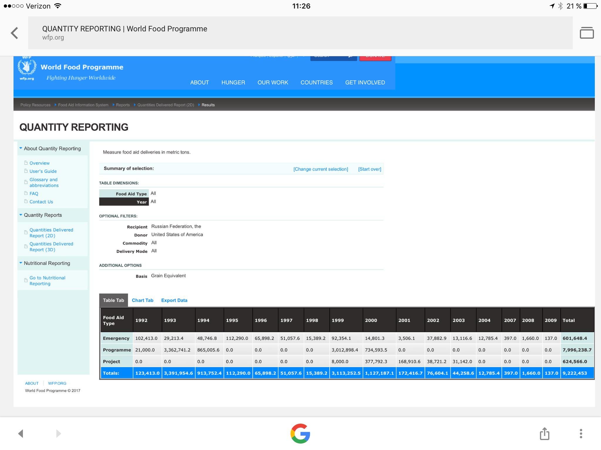Open the GET INVOLVED menu

click(365, 82)
